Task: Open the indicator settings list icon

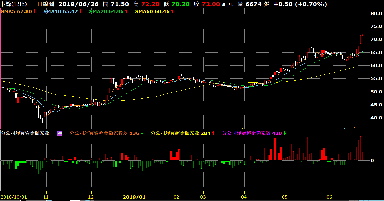Action: point(60,133)
